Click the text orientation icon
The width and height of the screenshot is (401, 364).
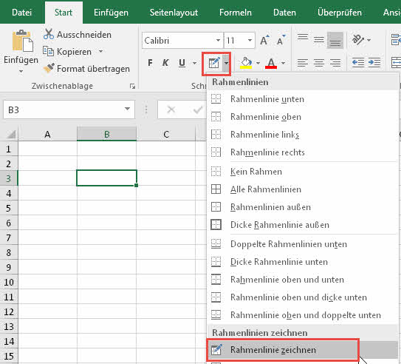(358, 40)
